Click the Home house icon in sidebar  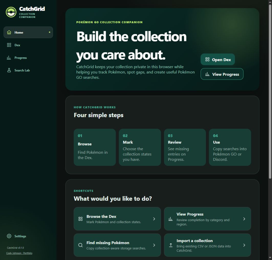[x=9, y=32]
